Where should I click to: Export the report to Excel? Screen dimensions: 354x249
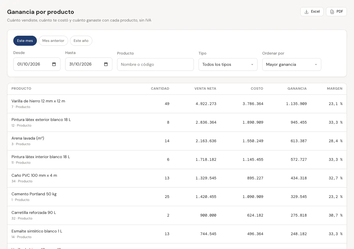click(312, 12)
